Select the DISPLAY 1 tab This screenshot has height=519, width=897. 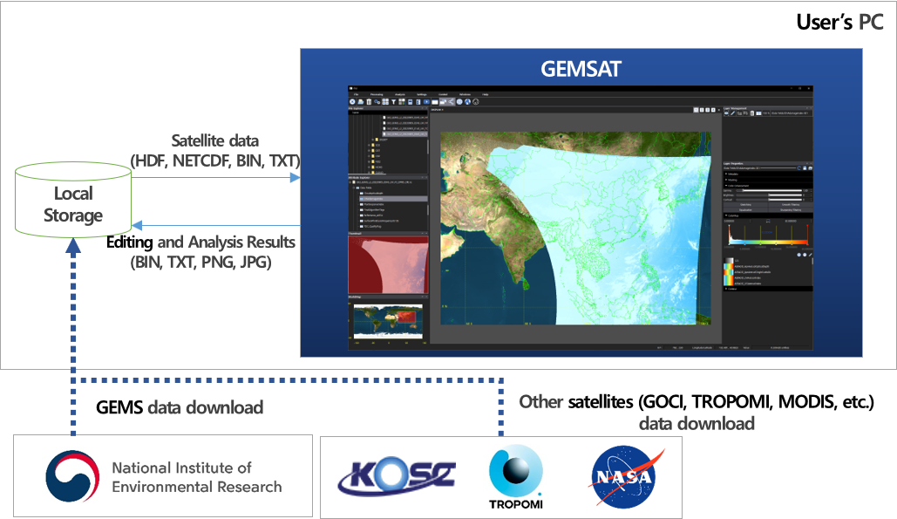coord(437,109)
